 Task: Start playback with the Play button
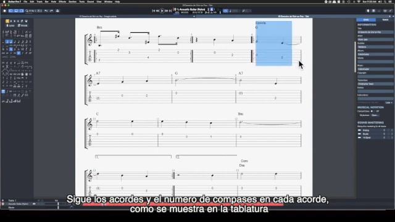(162, 11)
